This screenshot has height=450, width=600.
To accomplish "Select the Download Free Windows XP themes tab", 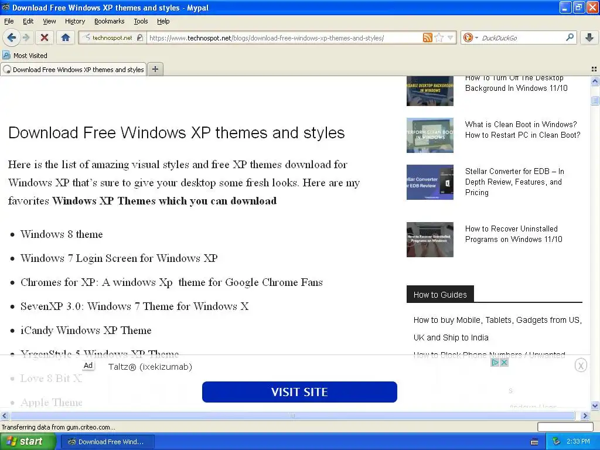I will click(x=73, y=69).
